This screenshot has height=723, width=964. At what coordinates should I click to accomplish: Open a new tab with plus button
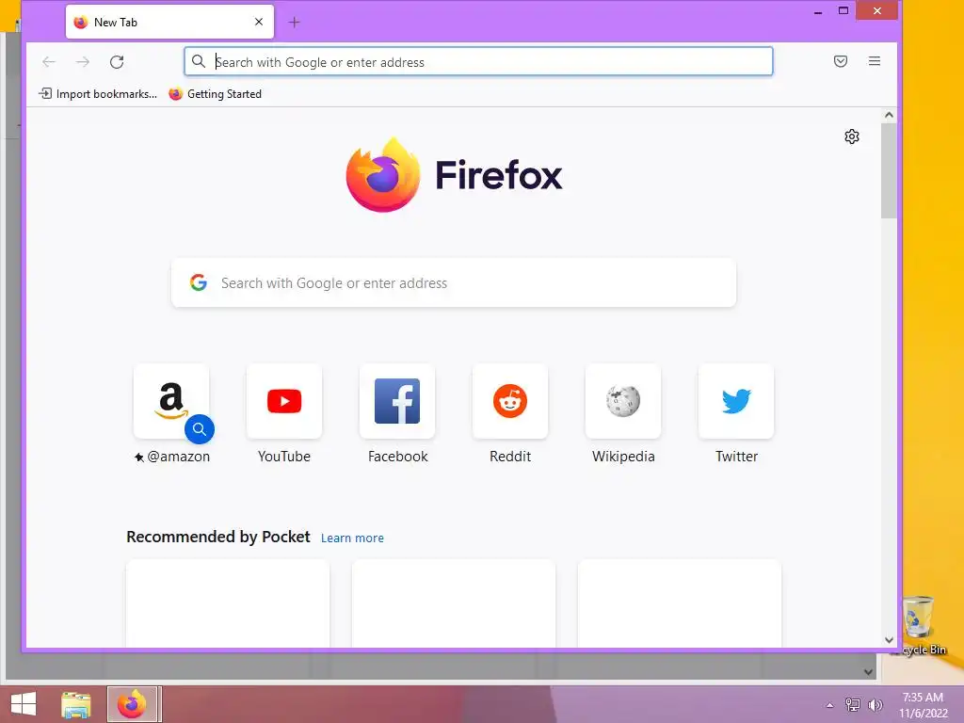tap(294, 23)
